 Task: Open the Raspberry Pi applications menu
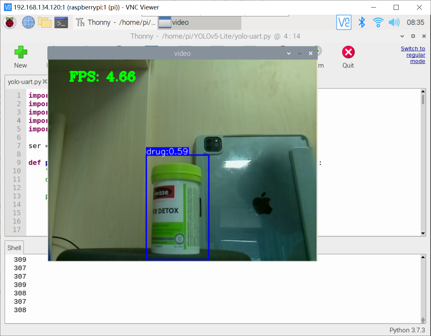[10, 23]
